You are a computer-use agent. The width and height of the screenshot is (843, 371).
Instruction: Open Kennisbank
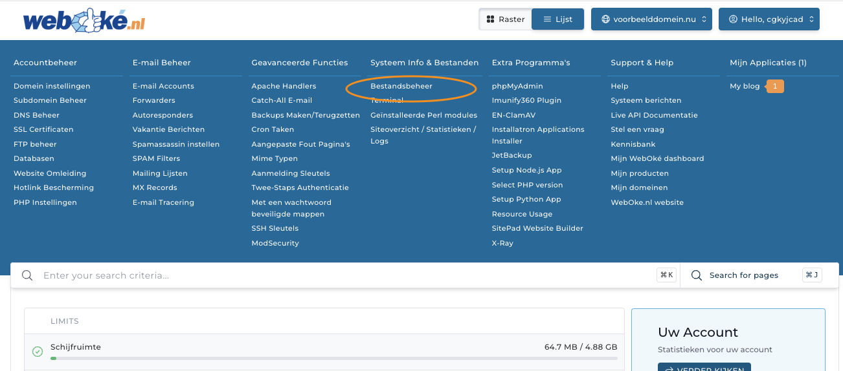click(633, 144)
